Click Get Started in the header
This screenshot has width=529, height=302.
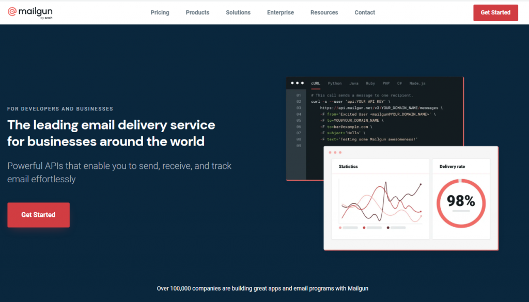click(x=495, y=13)
